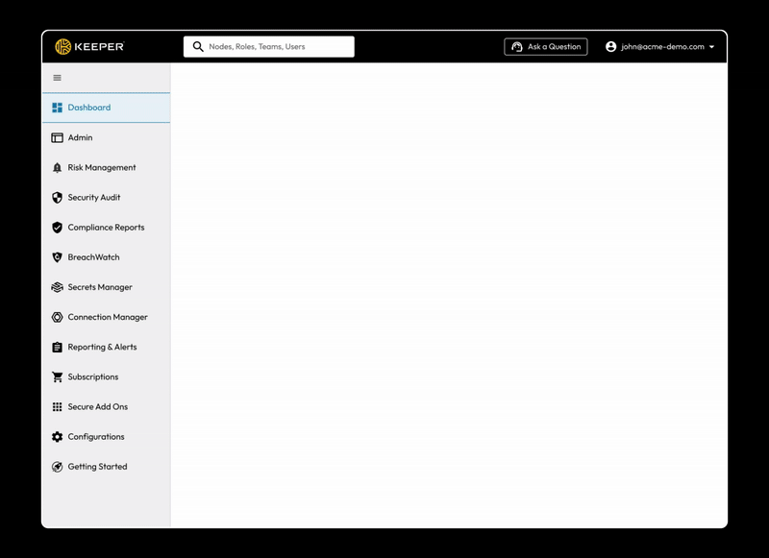Click the Subscriptions cart icon
Screen dimensions: 769x558
(x=58, y=376)
